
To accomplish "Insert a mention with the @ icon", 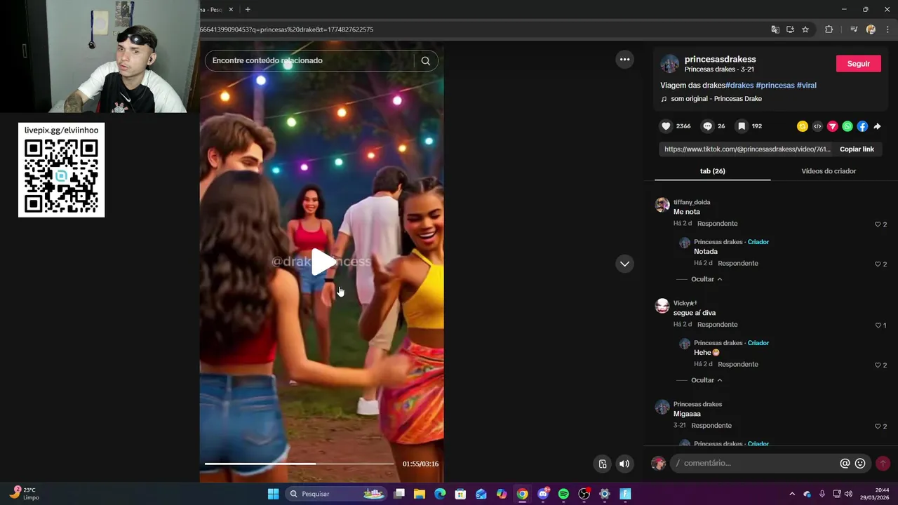I will click(845, 464).
